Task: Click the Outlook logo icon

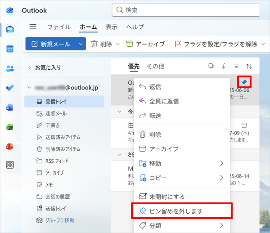Action: click(x=10, y=10)
